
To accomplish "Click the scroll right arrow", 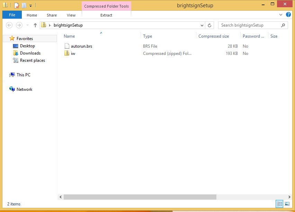I will tap(289, 197).
